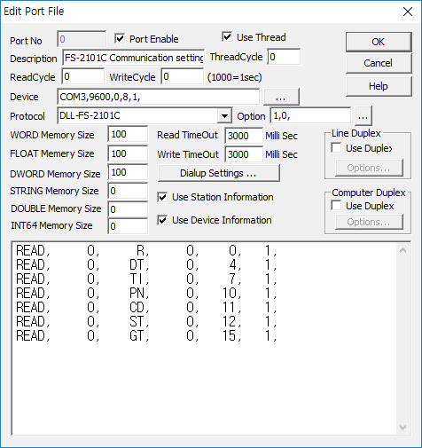Uncheck Use Station Information
The image size is (422, 448).
(162, 197)
